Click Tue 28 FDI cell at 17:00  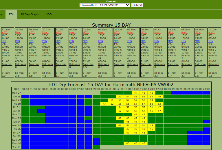click(x=159, y=97)
